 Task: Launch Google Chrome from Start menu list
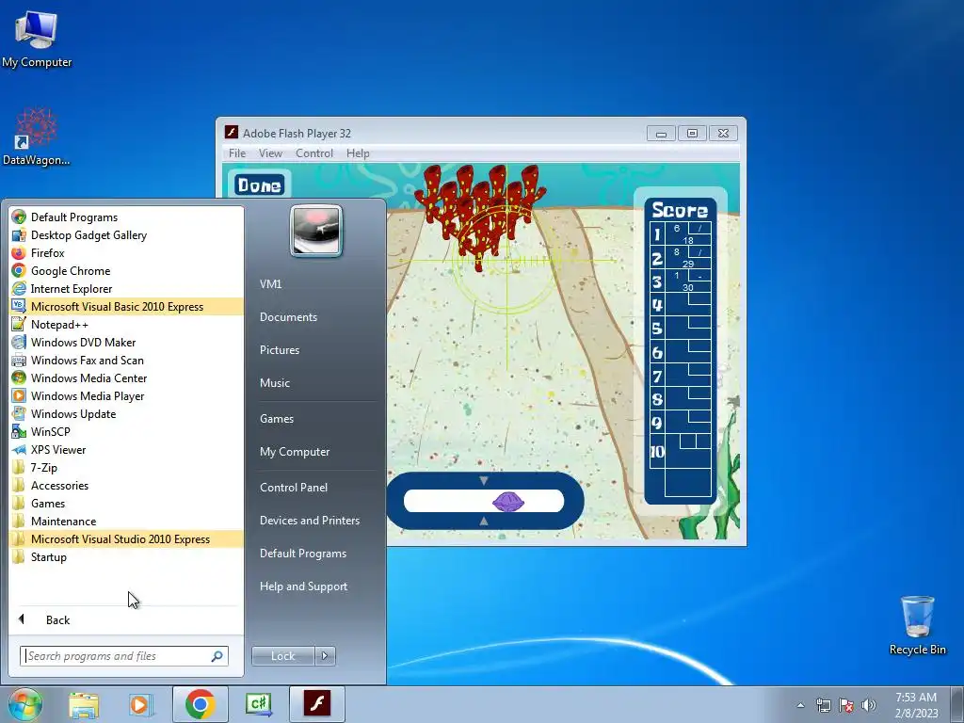[x=126, y=270]
